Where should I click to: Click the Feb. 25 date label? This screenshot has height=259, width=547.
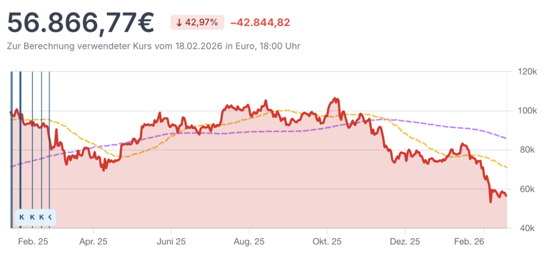[33, 242]
